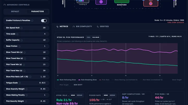Select MEDIAN for Picker Rate
The image size is (188, 105).
pos(112,95)
